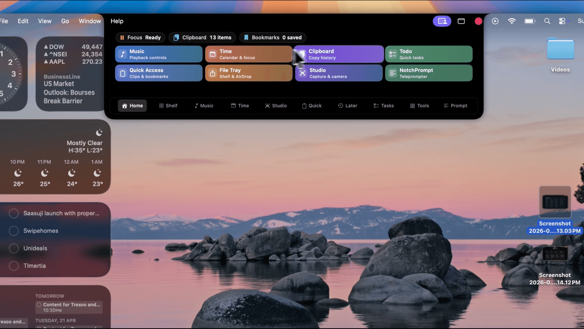The width and height of the screenshot is (584, 329).
Task: Select the Screenshot 14.12 PM desktop file
Action: (x=555, y=265)
